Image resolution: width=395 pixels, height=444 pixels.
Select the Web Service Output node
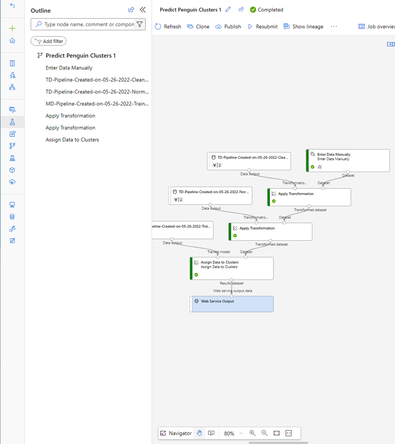click(232, 304)
